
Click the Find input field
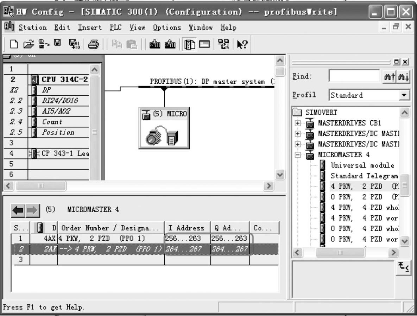point(354,76)
